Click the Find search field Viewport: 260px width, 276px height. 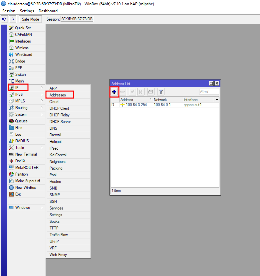coord(209,92)
